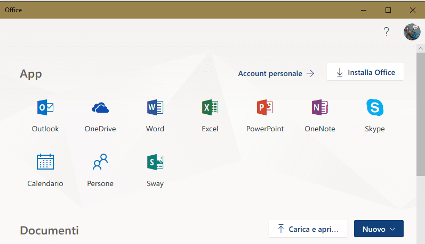This screenshot has width=425, height=244.
Task: Maximize the Office window
Action: click(388, 10)
